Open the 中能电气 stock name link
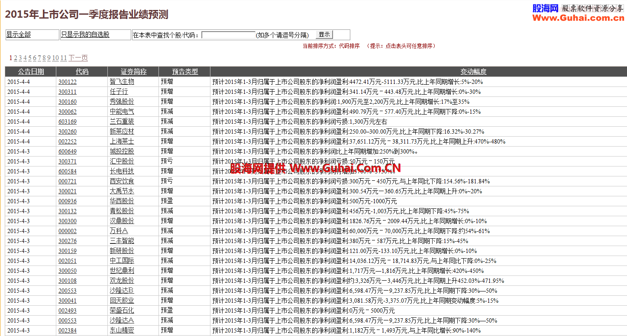 coord(122,112)
